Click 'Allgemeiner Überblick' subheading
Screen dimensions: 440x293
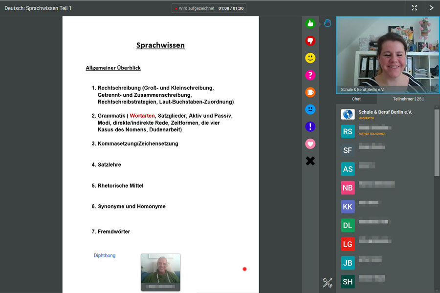(x=113, y=68)
